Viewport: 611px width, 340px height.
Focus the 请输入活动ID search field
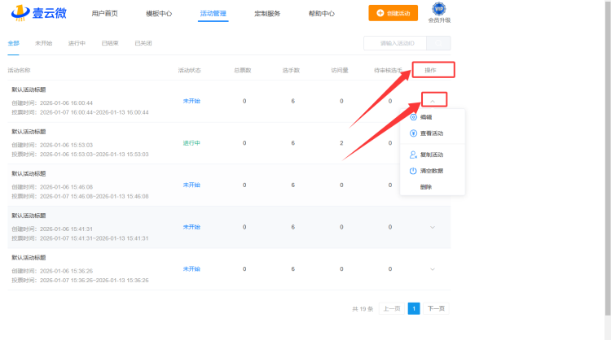(395, 43)
